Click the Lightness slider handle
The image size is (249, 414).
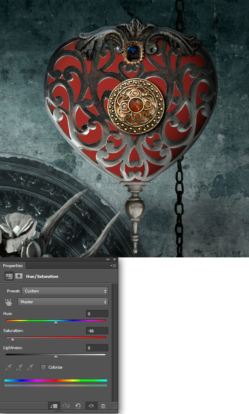click(x=56, y=357)
